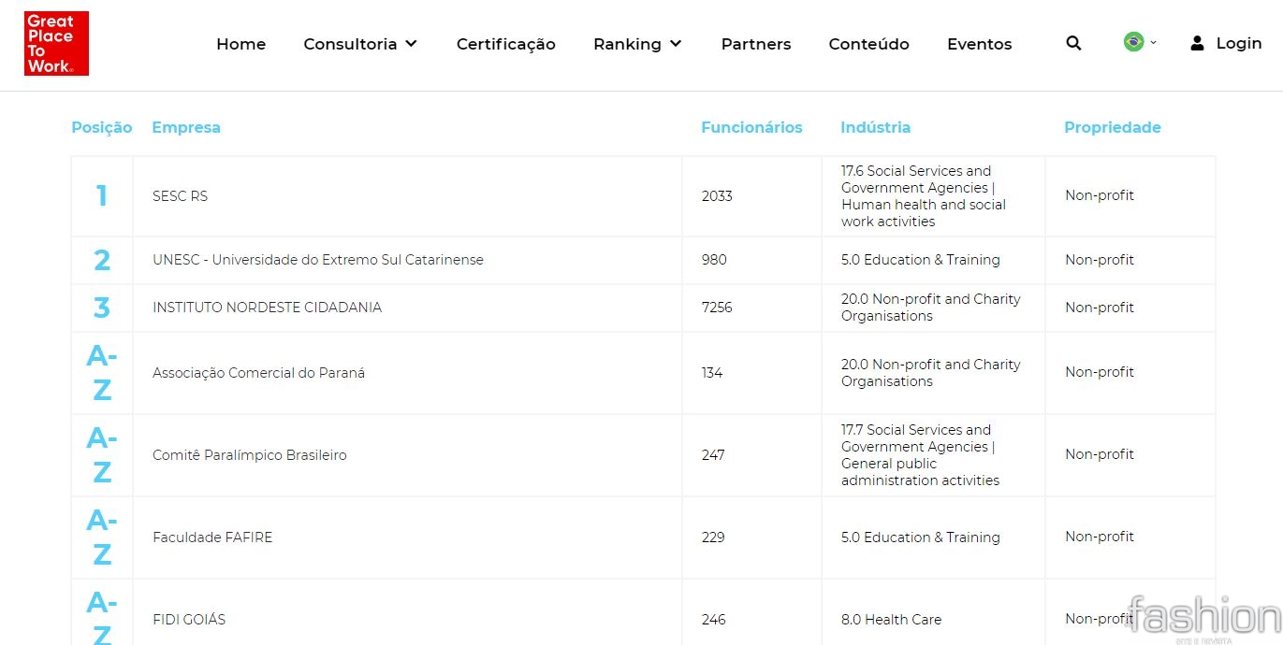Navigate to the Partners page
This screenshot has width=1283, height=645.
click(x=755, y=44)
